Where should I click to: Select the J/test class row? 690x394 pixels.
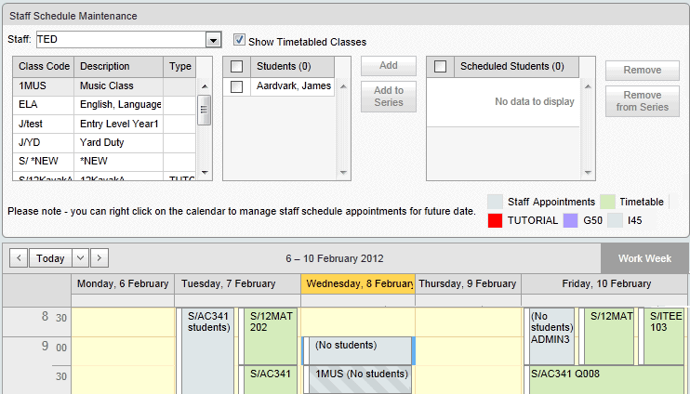104,124
